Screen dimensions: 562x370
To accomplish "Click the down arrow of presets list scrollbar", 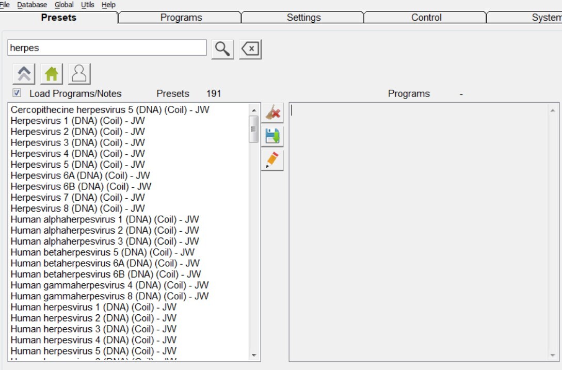I will [254, 355].
